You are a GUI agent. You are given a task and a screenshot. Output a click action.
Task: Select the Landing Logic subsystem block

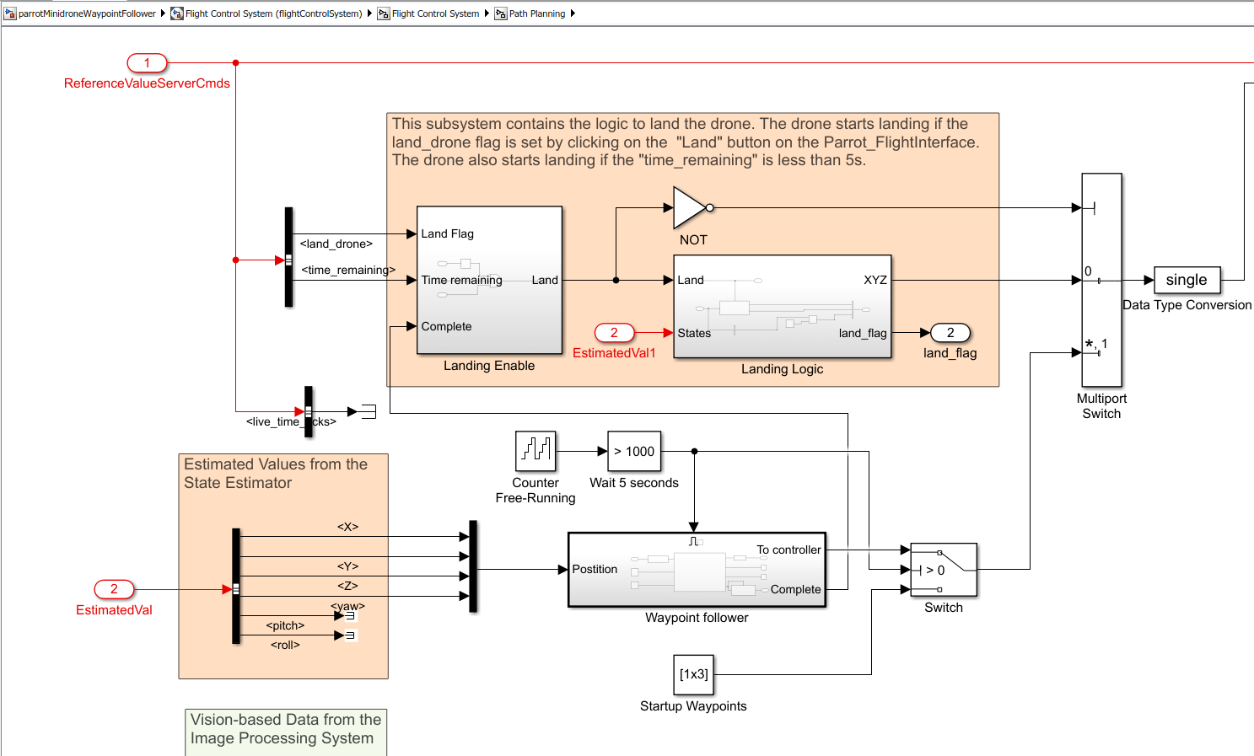(x=782, y=307)
